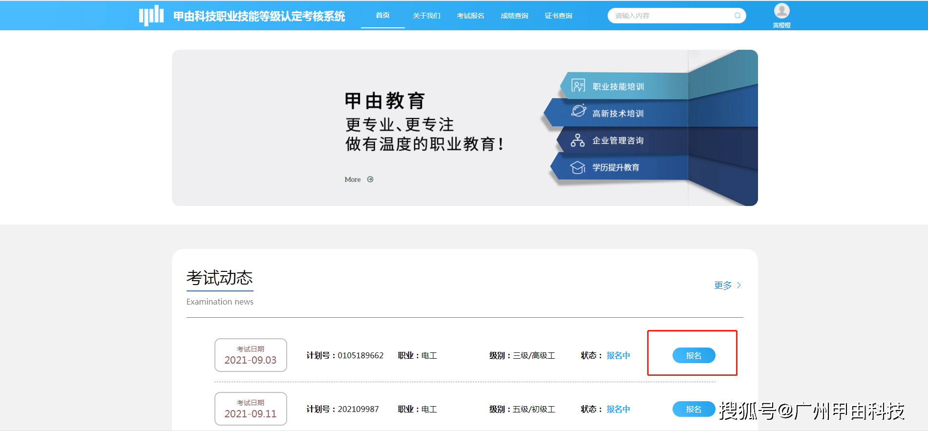Image resolution: width=928 pixels, height=431 pixels.
Task: Go to the 首页 tab
Action: click(x=383, y=16)
